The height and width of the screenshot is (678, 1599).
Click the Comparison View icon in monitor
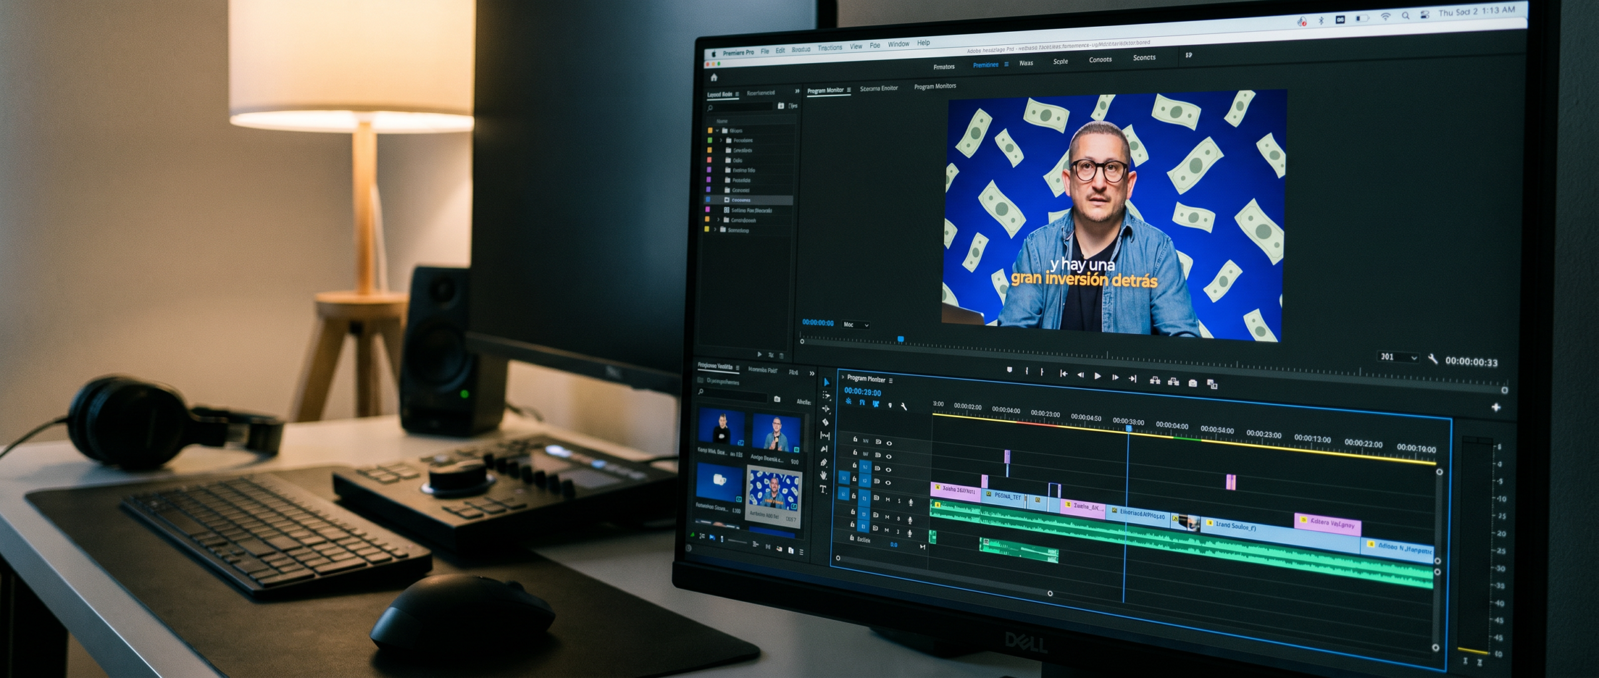(1212, 383)
